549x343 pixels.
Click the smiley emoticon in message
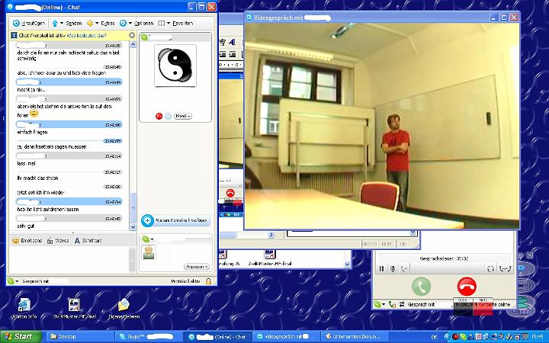click(x=34, y=113)
